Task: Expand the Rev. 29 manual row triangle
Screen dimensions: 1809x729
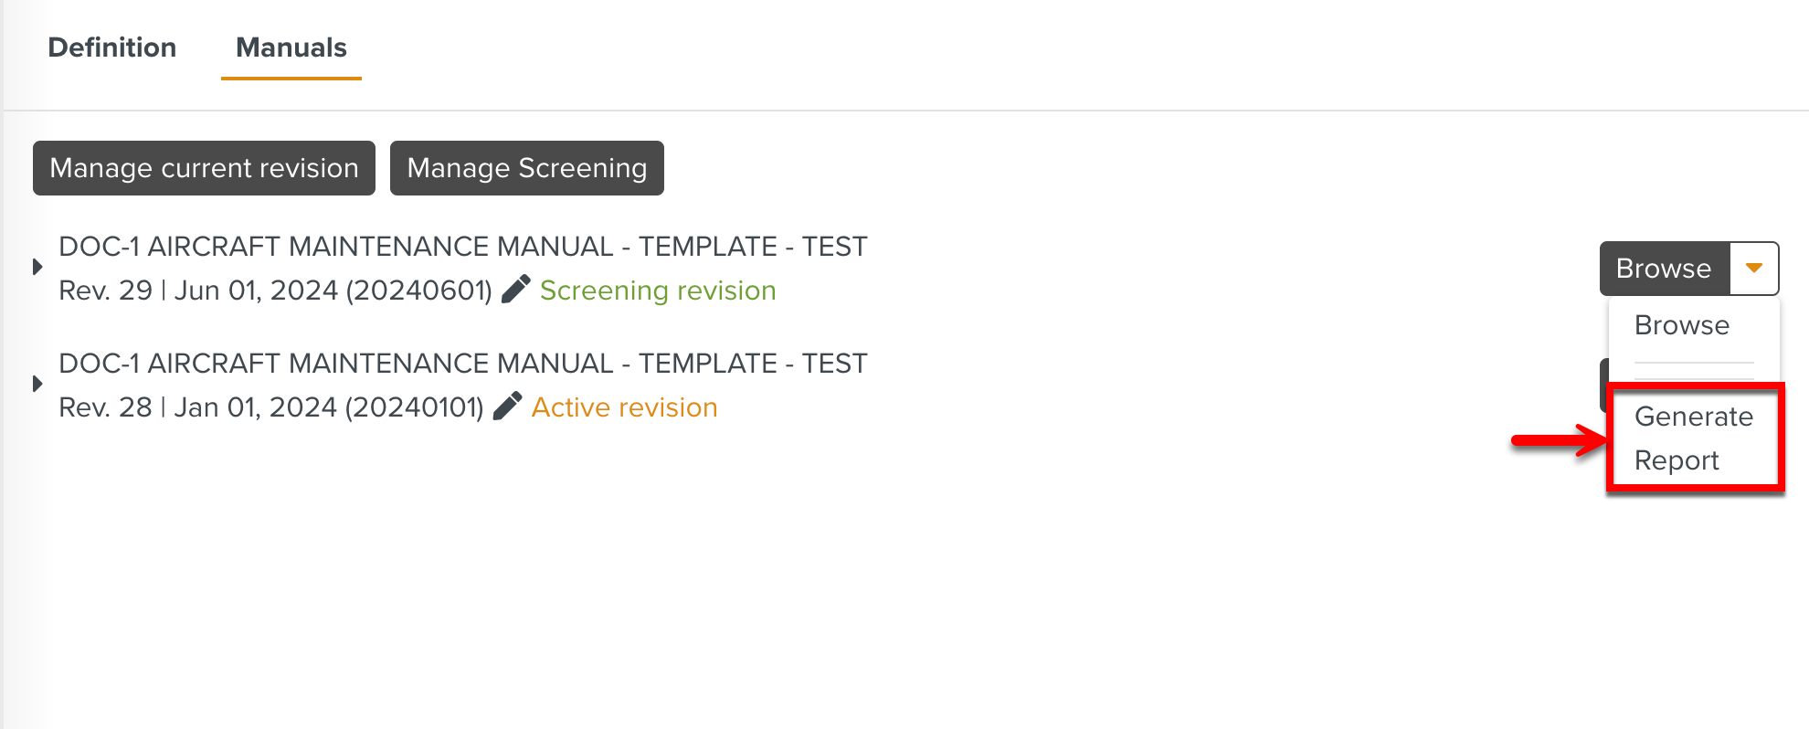Action: 37,267
